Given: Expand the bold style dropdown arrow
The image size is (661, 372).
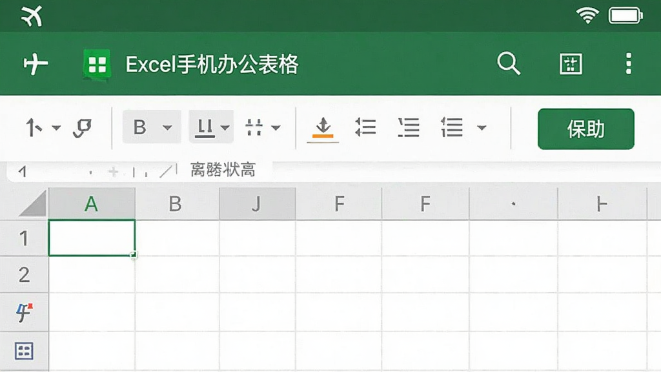Looking at the screenshot, I should coord(167,127).
